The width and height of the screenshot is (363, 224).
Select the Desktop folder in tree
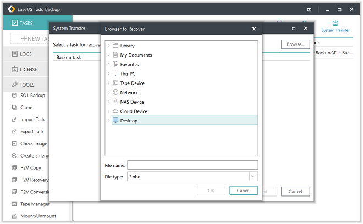coord(129,121)
